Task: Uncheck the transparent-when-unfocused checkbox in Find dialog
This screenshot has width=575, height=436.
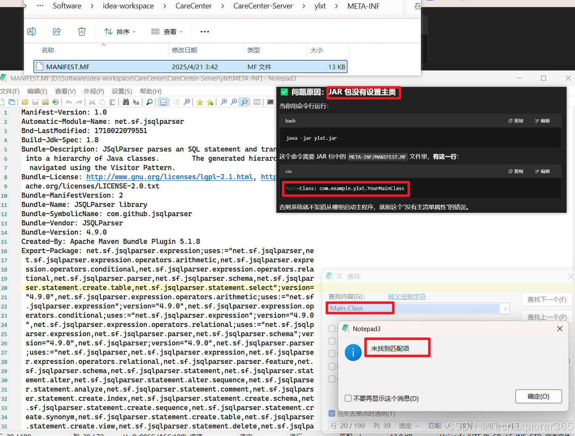Action: click(332, 413)
